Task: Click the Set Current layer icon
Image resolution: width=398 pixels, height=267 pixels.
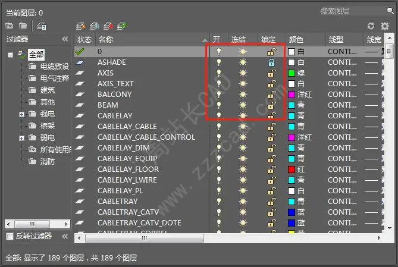Action: (x=122, y=26)
